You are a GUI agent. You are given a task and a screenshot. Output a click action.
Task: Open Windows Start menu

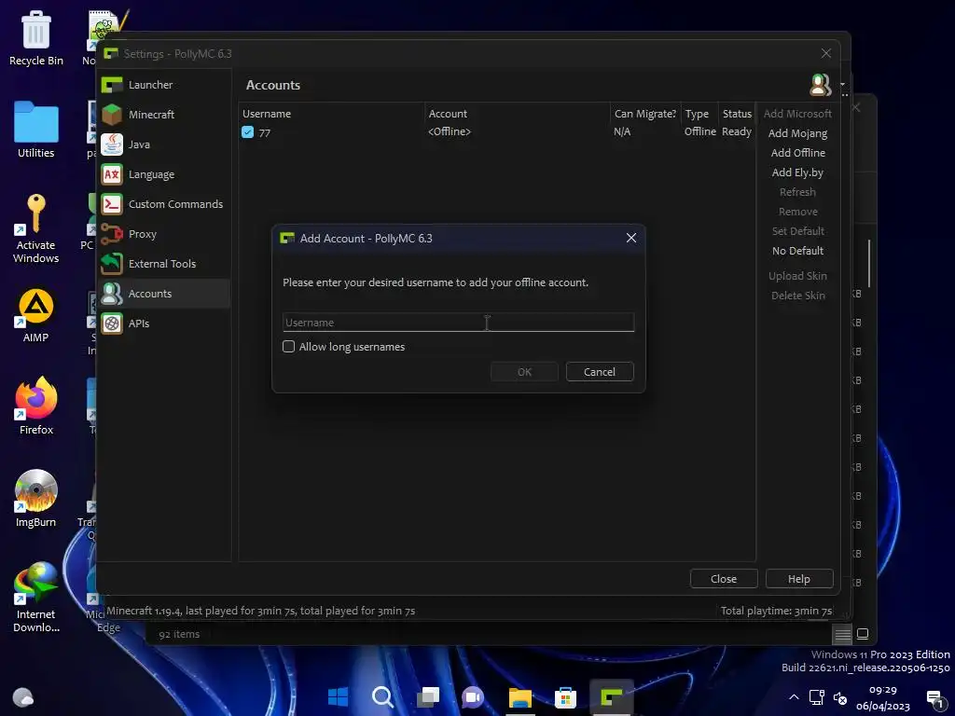coord(338,696)
